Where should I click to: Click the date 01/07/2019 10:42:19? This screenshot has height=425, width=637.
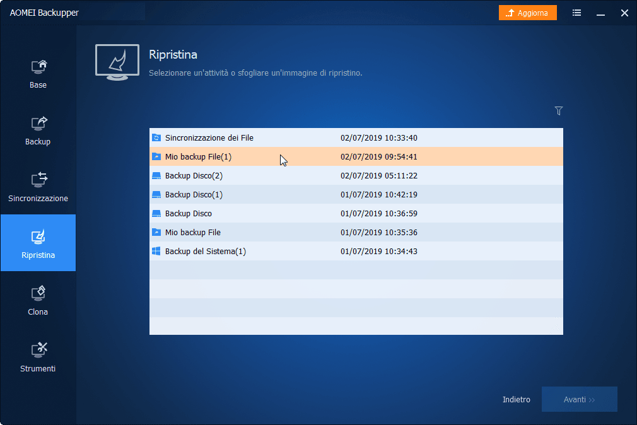pyautogui.click(x=378, y=194)
